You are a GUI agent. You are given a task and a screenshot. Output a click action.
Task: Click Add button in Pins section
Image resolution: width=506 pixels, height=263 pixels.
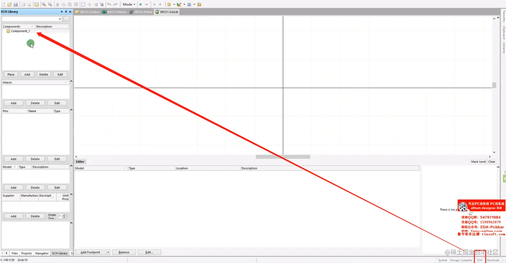pos(13,159)
